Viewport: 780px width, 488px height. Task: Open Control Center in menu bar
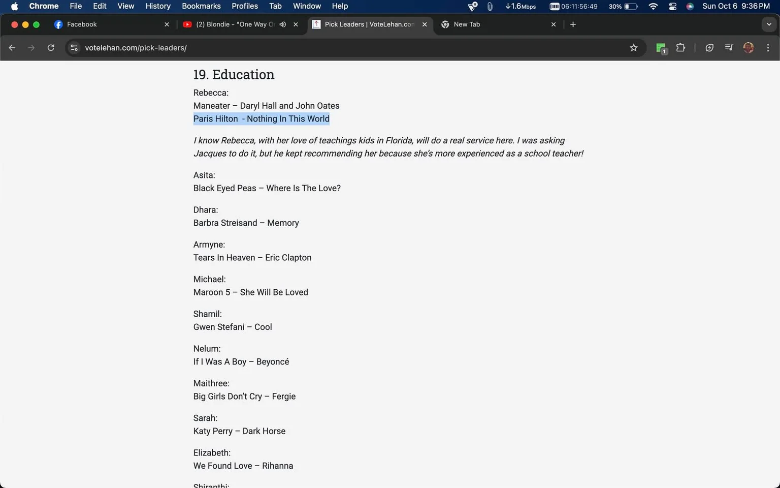point(673,6)
